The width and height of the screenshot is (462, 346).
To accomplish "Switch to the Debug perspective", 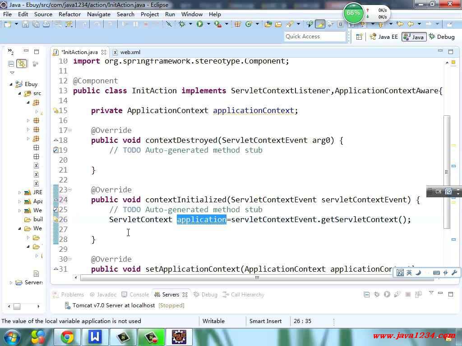I will pos(442,37).
